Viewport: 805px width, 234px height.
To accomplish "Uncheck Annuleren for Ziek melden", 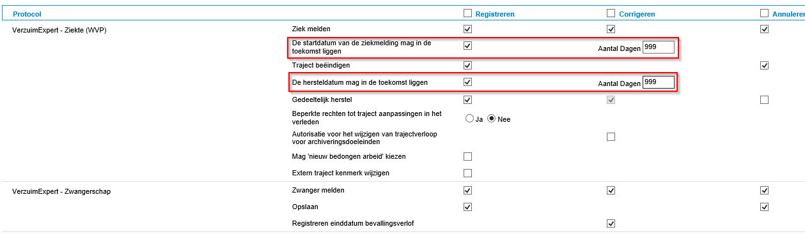I will coord(765,29).
